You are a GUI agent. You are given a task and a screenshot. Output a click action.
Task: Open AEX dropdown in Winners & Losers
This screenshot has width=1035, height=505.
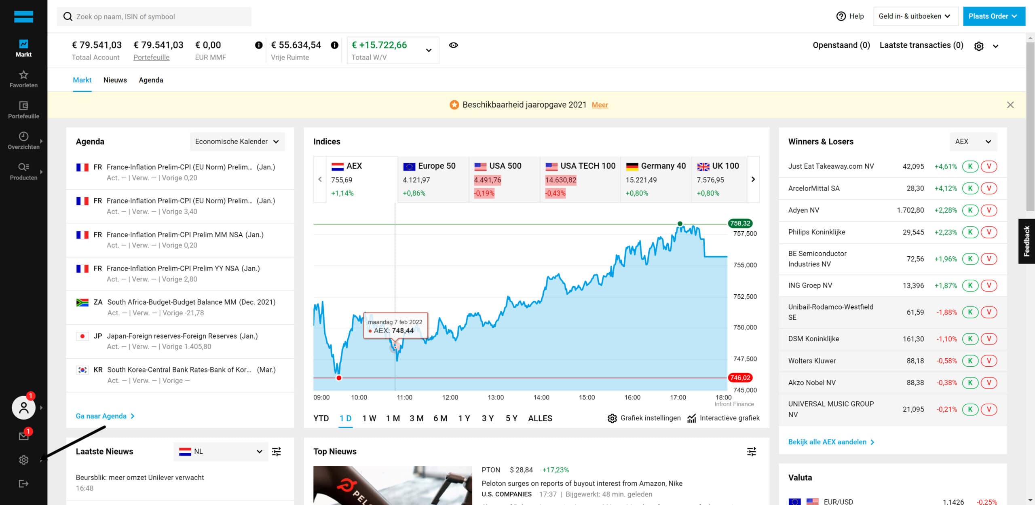[x=973, y=142]
